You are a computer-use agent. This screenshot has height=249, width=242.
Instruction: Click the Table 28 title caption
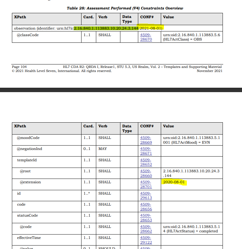[x=125, y=8]
